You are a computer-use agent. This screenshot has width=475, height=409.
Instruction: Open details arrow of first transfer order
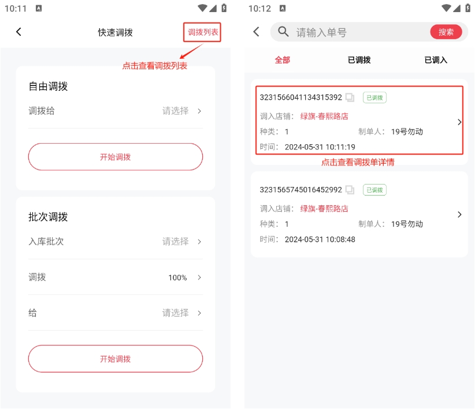(x=459, y=122)
